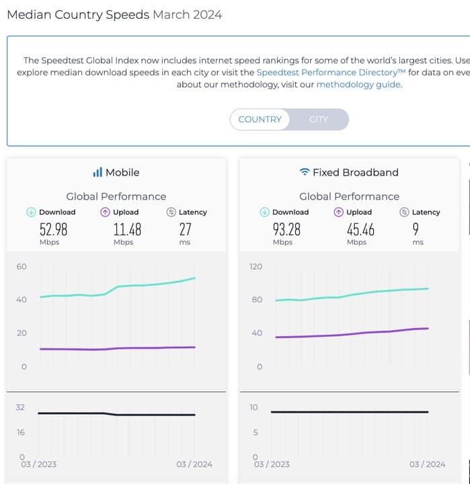The width and height of the screenshot is (470, 484).
Task: Click the Mobile Download arrow icon
Action: pos(30,212)
